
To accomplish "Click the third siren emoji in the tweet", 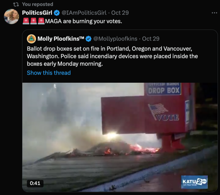I will tap(41, 21).
